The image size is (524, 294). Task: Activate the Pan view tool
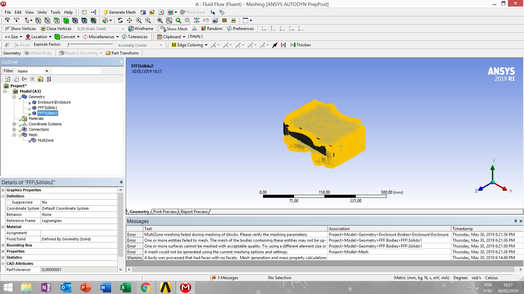coord(129,20)
